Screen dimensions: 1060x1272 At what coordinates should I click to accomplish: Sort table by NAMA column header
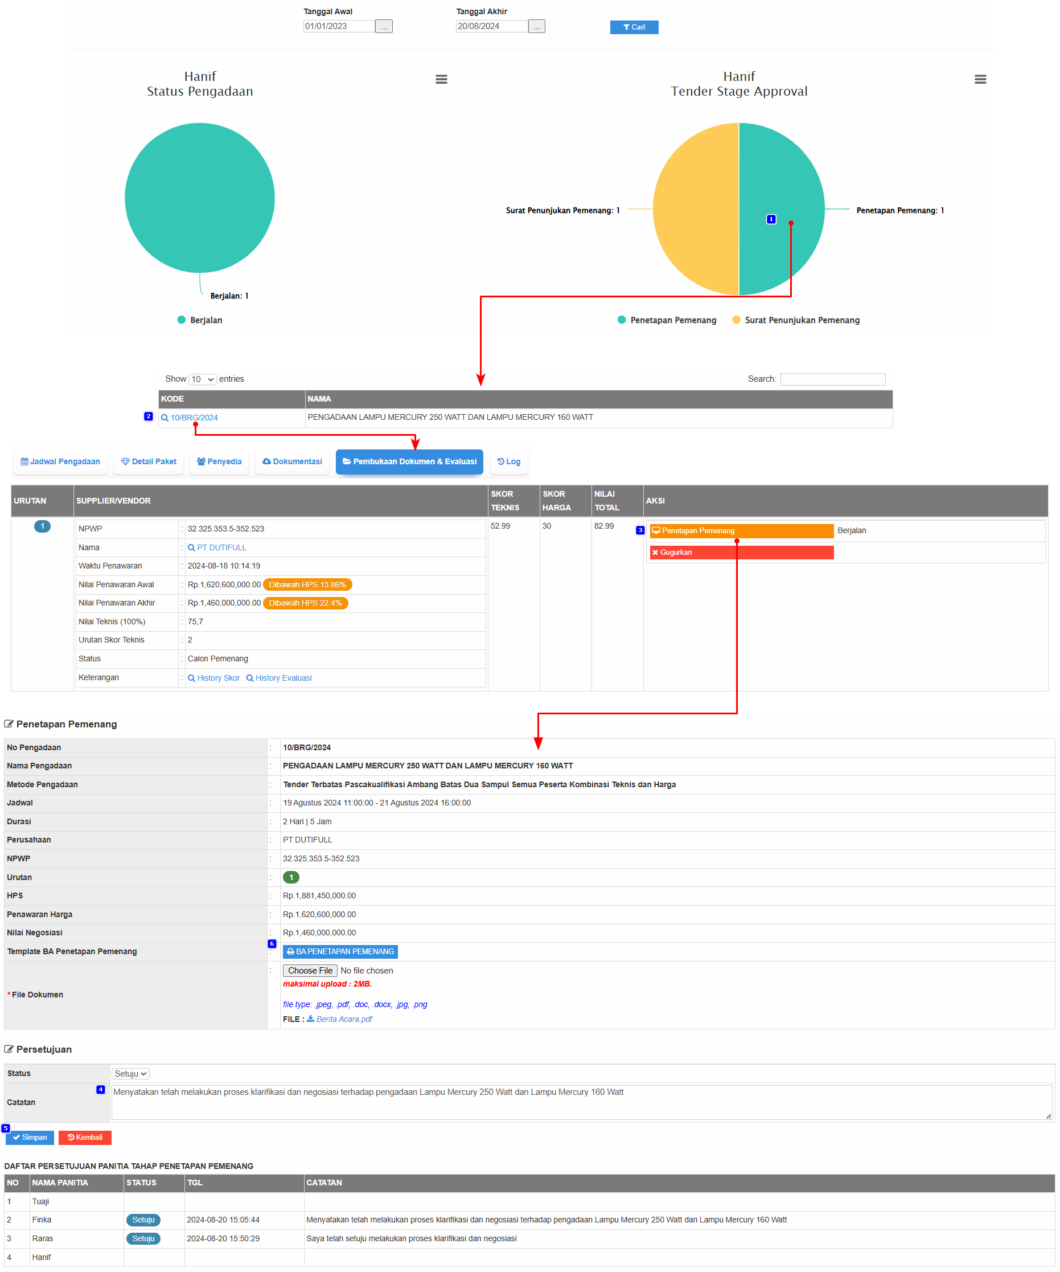599,399
